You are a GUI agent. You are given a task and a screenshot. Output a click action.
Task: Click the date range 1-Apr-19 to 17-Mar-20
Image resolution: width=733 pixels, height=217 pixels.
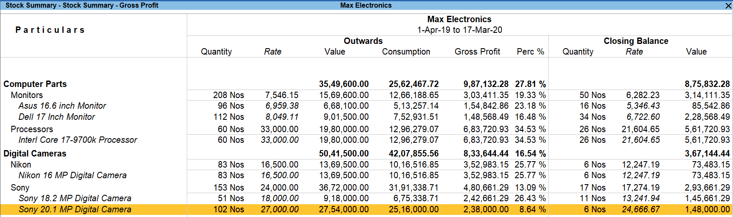click(x=460, y=30)
